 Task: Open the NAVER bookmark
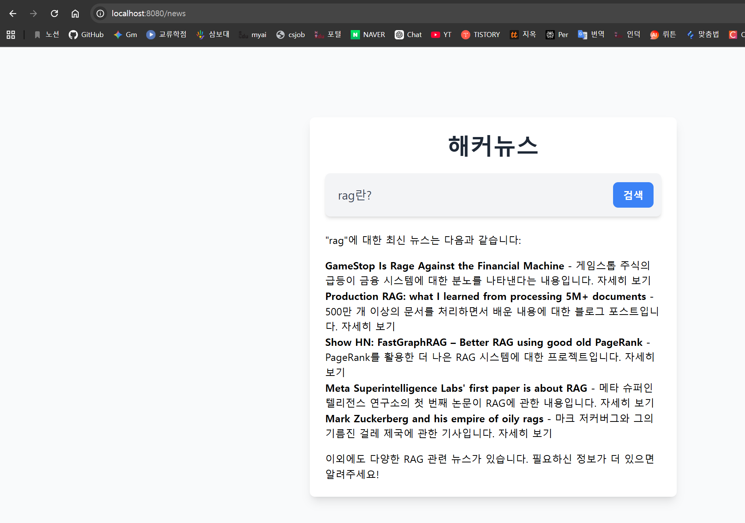pos(368,35)
